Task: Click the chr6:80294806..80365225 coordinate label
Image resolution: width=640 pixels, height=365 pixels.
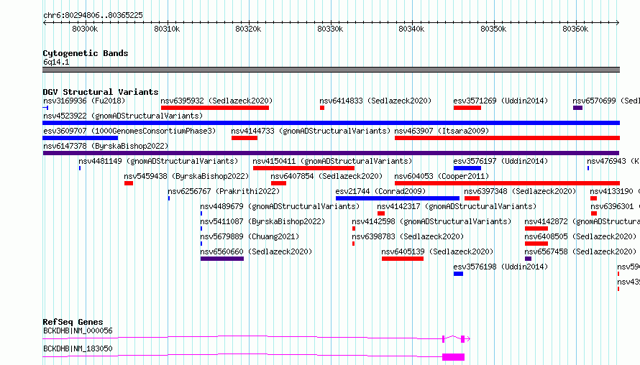Action: (93, 16)
